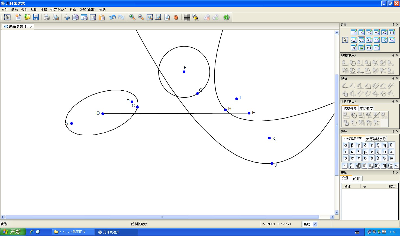Viewport: 400px width, 236px height.
Task: Click the draw panel selection arrow
Action: click(x=345, y=40)
